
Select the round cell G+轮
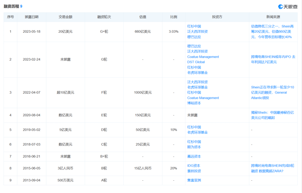104,32
